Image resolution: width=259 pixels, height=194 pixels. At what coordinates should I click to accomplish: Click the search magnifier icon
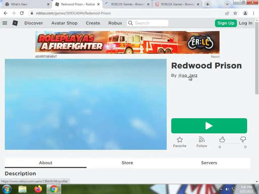tap(131, 23)
